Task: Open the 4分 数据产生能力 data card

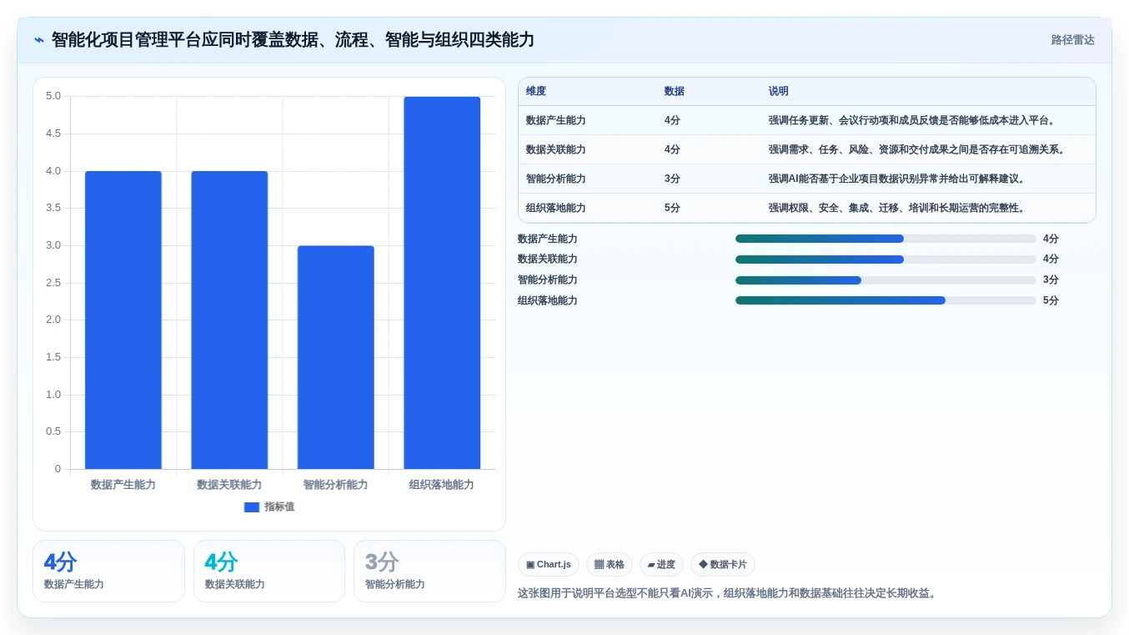Action: (108, 571)
